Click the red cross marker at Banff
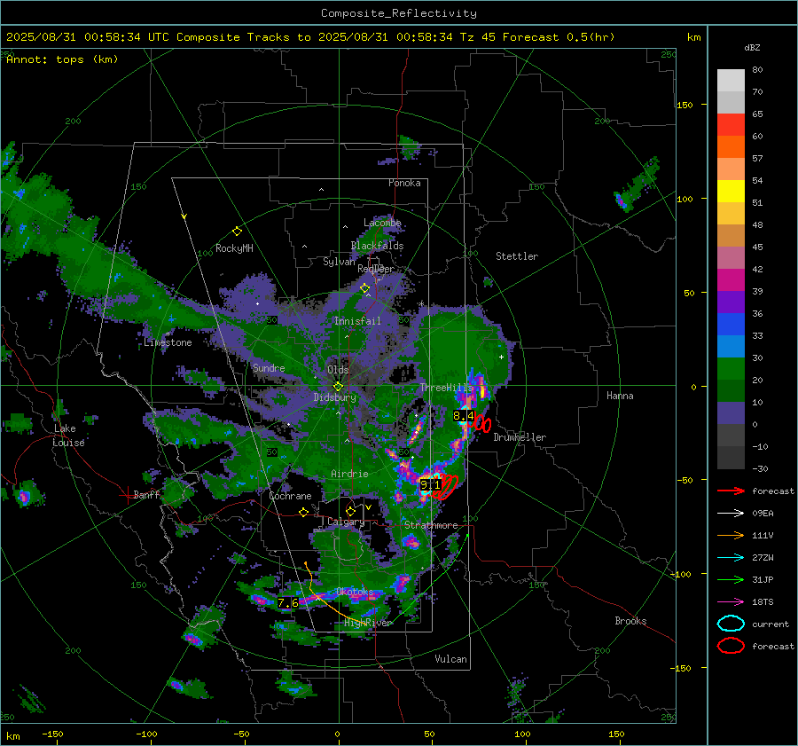The width and height of the screenshot is (798, 746). click(126, 495)
